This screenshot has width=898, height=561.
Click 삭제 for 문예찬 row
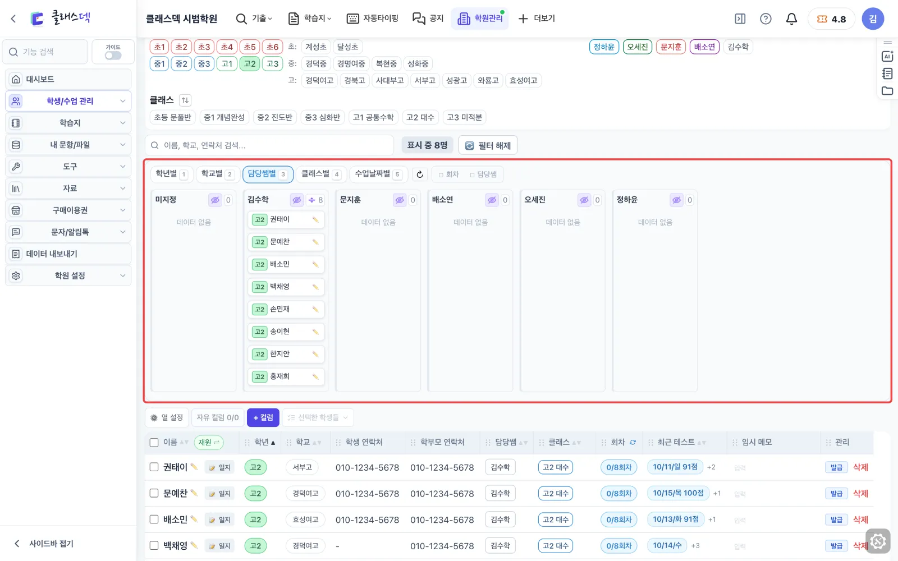(x=860, y=493)
